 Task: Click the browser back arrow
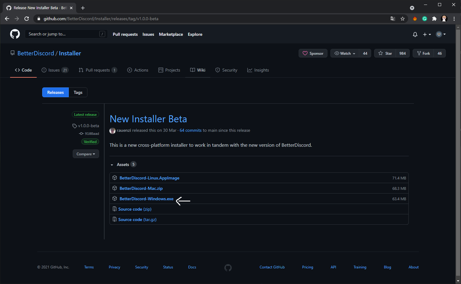[x=7, y=19]
